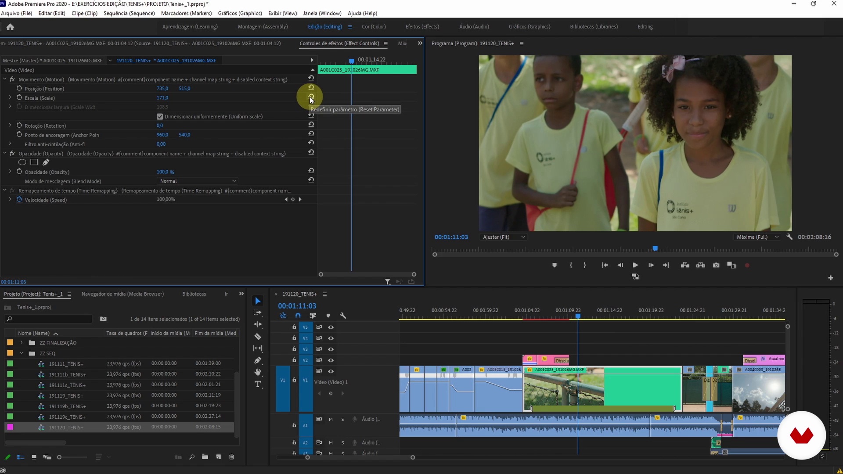Select the Selection tool arrow
Image resolution: width=843 pixels, height=474 pixels.
258,301
